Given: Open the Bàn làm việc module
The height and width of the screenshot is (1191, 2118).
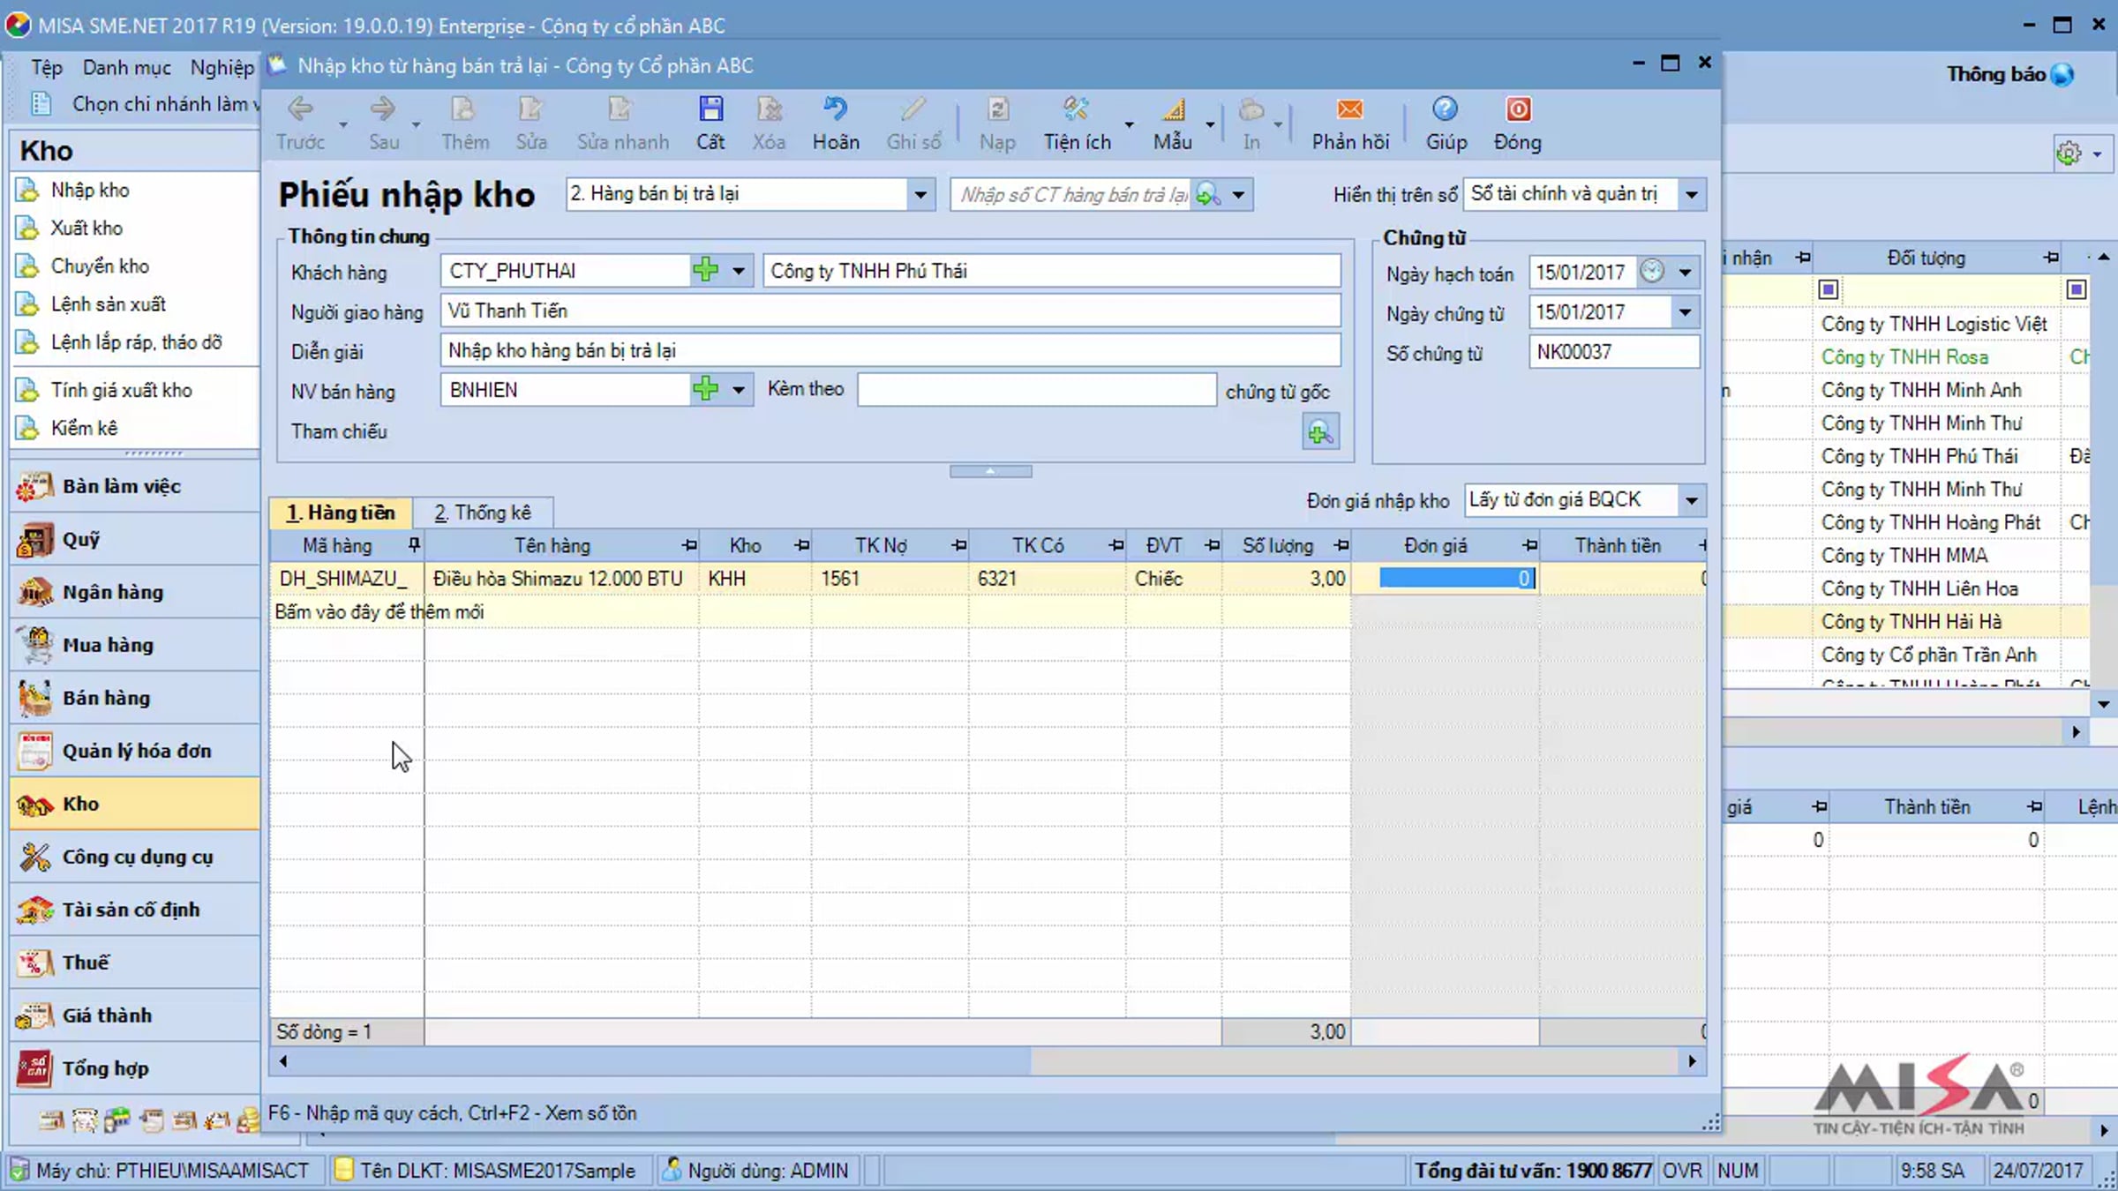Looking at the screenshot, I should [135, 486].
